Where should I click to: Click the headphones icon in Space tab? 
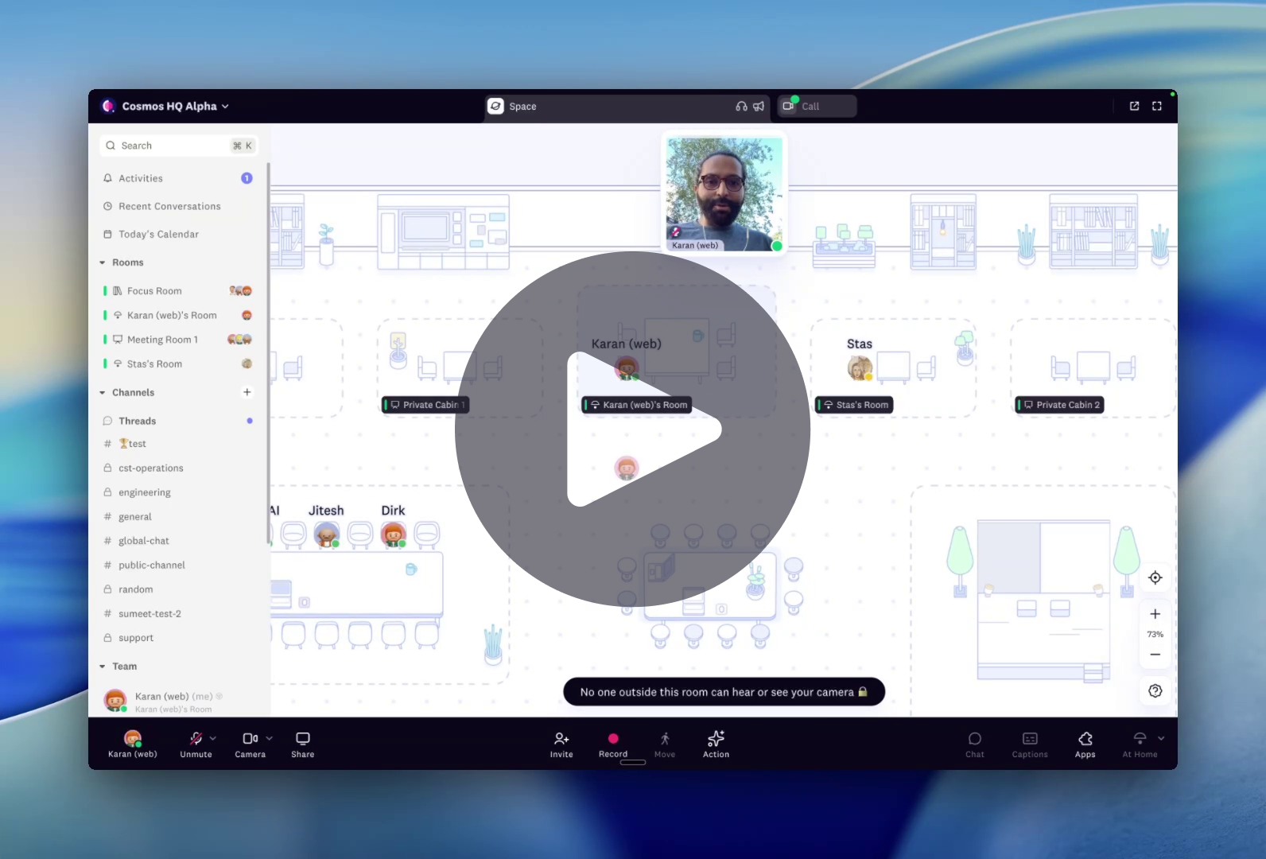click(x=741, y=106)
